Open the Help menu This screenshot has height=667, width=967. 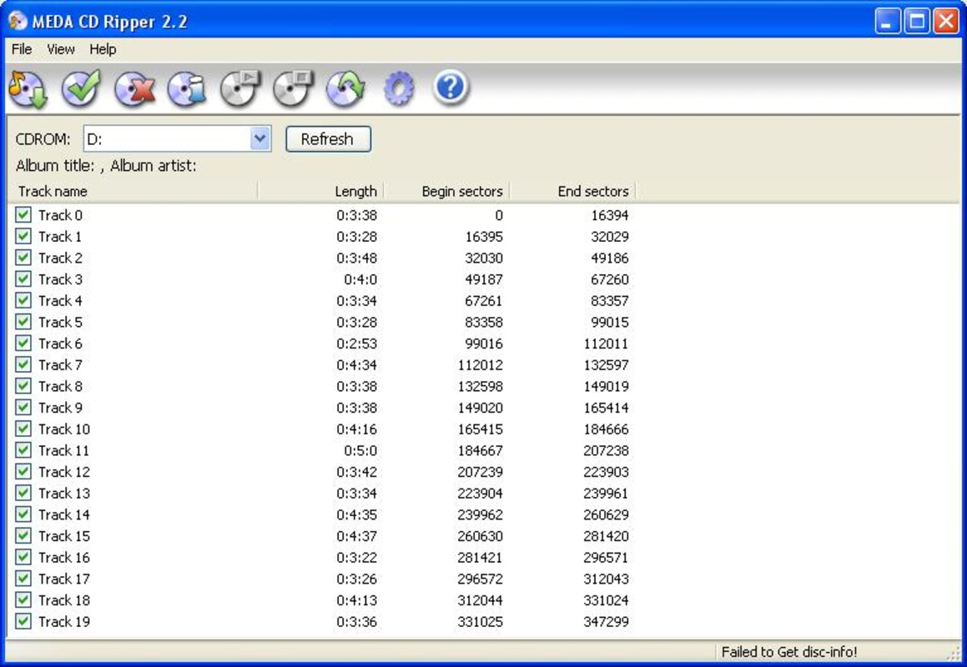pyautogui.click(x=103, y=48)
